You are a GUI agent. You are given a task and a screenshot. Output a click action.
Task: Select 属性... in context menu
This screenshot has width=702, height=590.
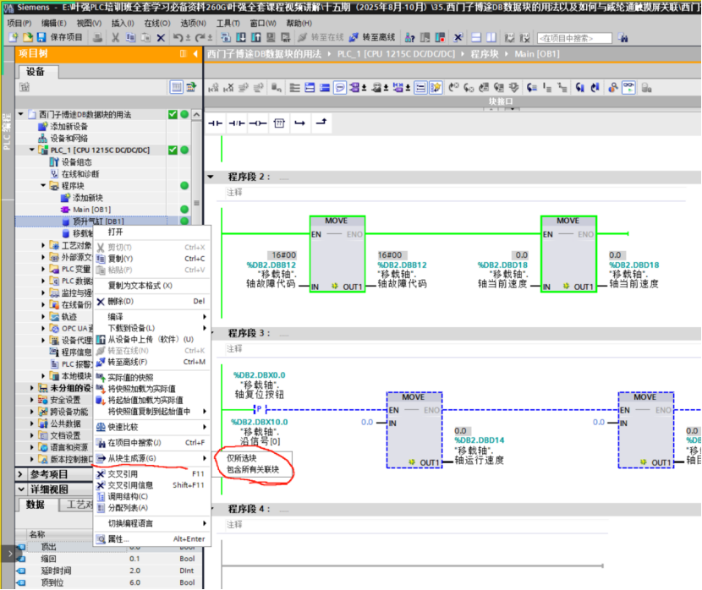[x=152, y=539]
